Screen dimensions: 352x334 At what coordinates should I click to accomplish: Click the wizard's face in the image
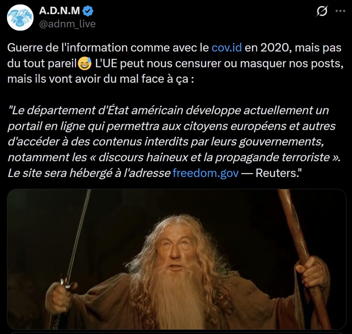pos(176,249)
